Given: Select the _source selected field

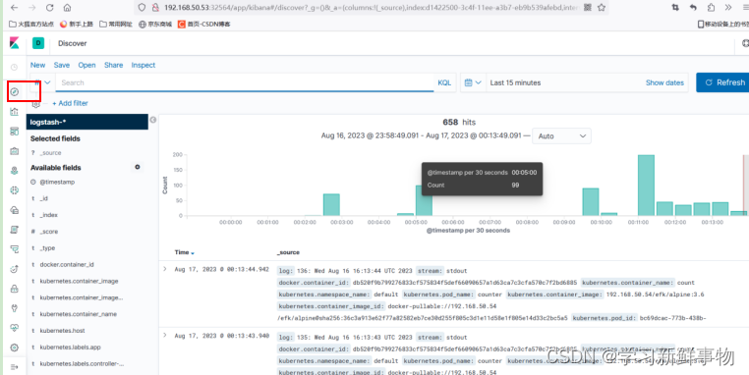Looking at the screenshot, I should [x=51, y=153].
